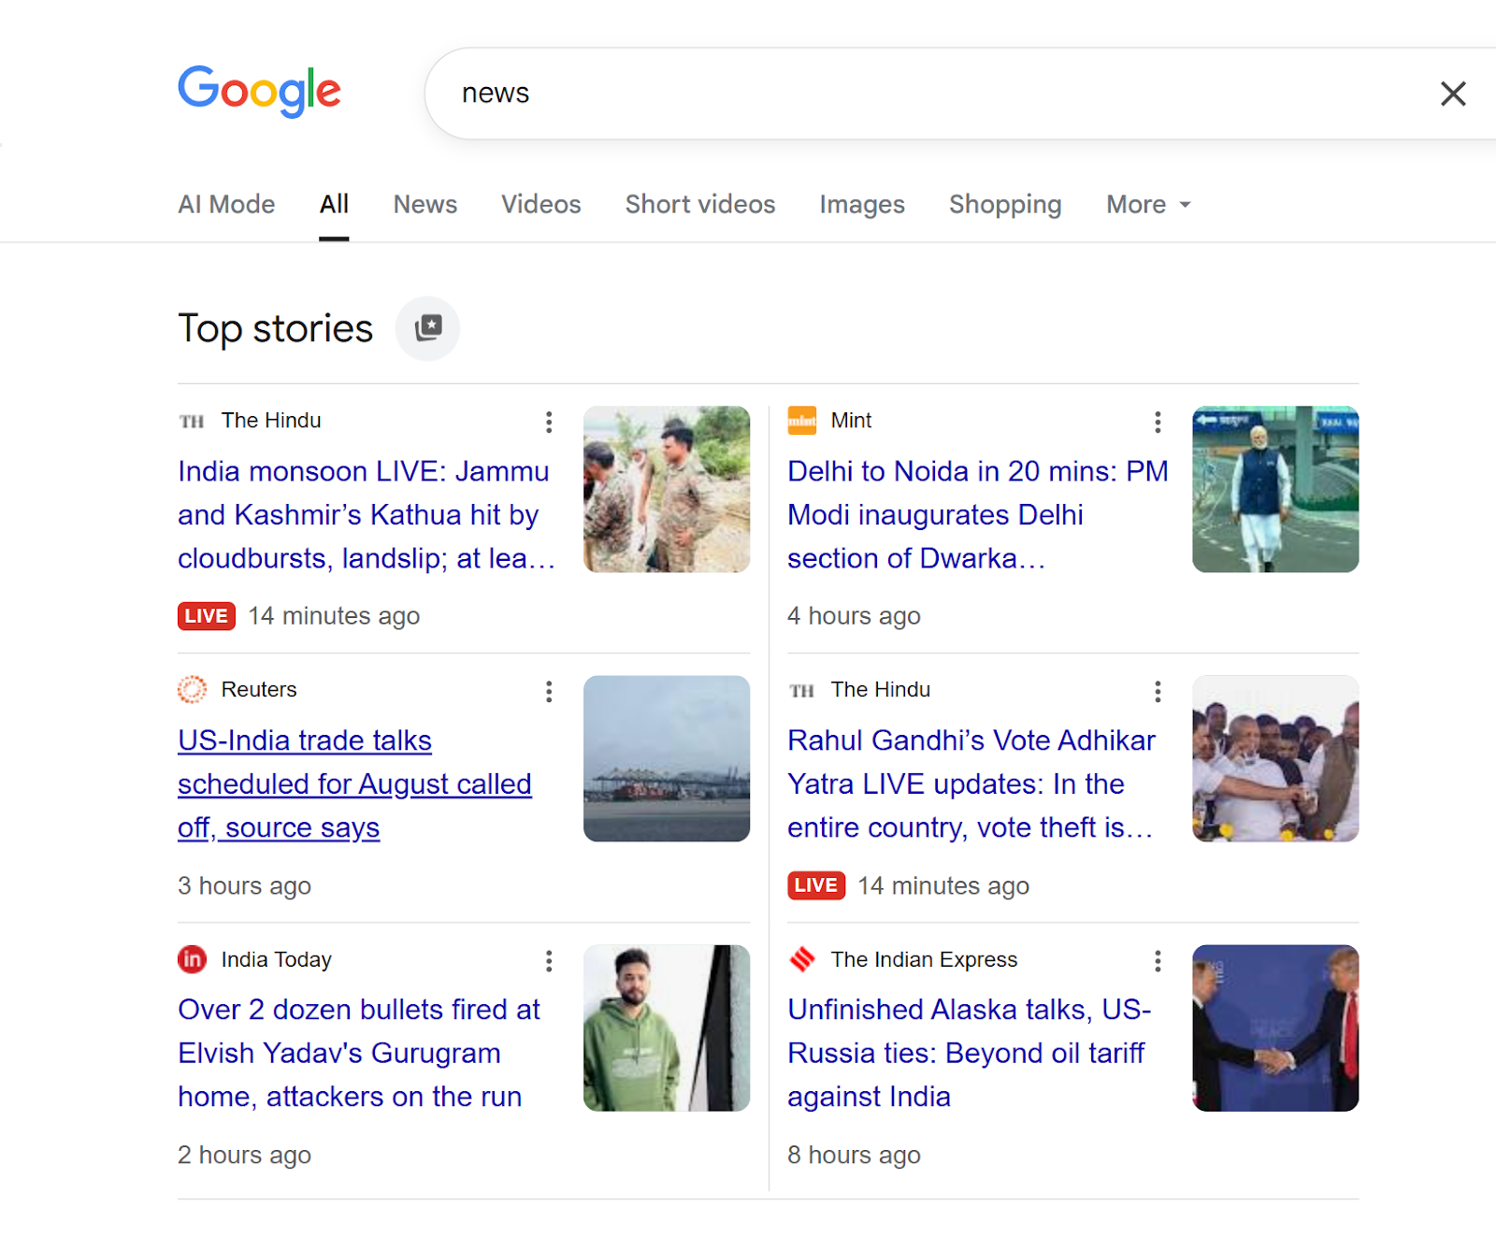Open Rahul Gandhi's Vote Adhikar Yatra headline
Screen dimensions: 1496x1236
point(971,783)
